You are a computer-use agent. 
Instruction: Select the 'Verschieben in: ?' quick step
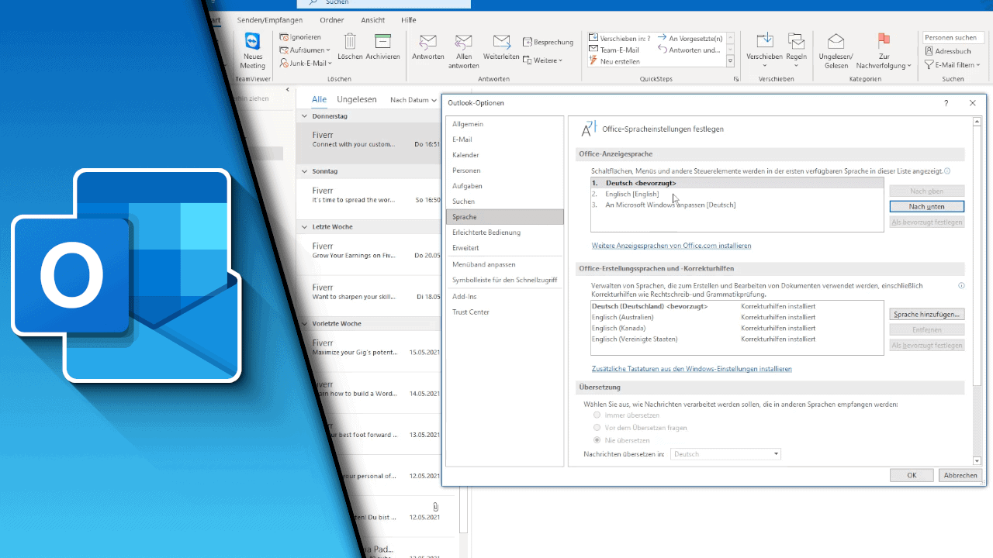click(x=620, y=38)
